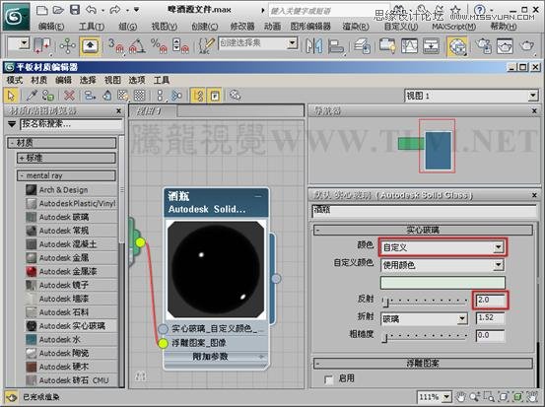Toggle the Percent Snap icon
Image resolution: width=545 pixels, height=407 pixels.
(159, 46)
